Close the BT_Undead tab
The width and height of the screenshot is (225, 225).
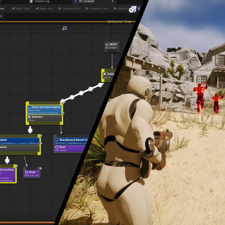[113, 1]
